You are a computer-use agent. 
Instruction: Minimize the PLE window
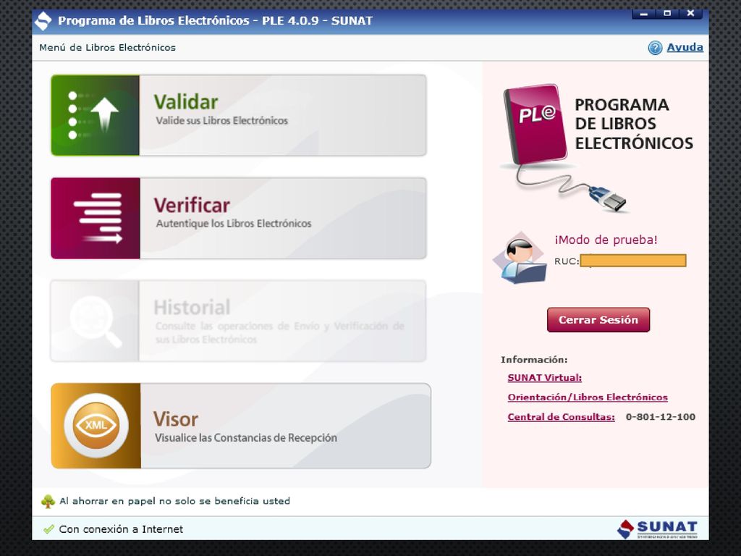coord(643,14)
